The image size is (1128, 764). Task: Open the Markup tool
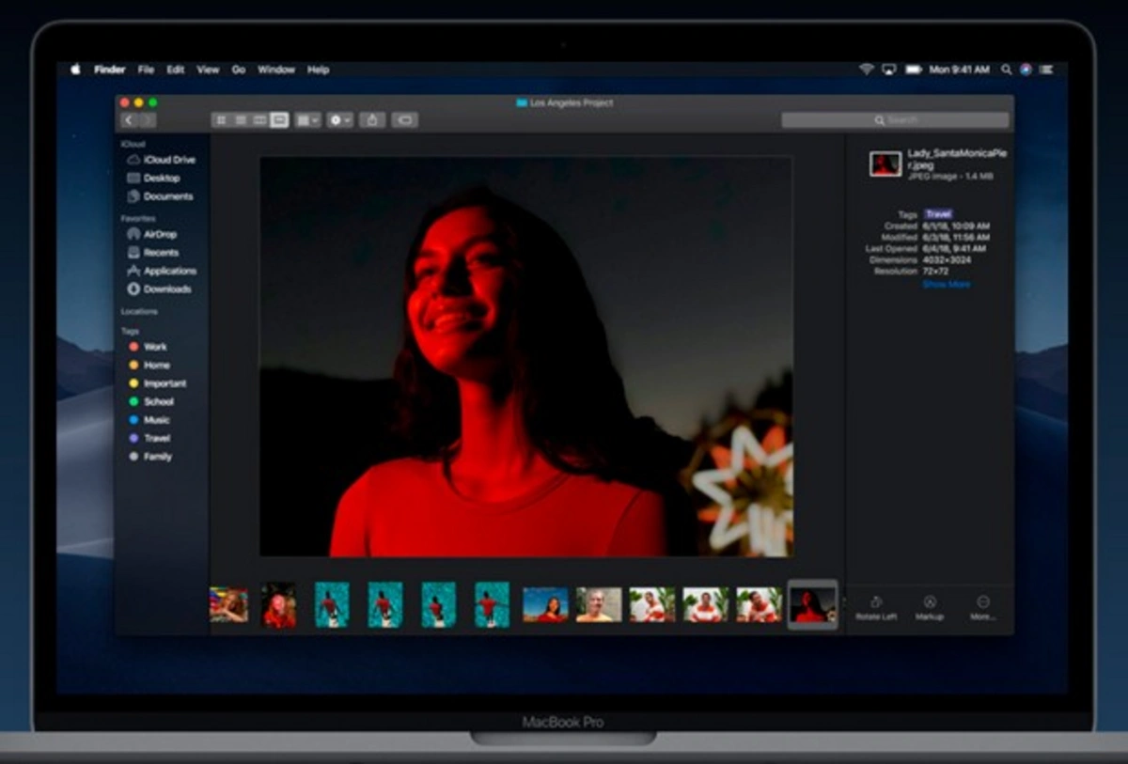click(x=930, y=607)
